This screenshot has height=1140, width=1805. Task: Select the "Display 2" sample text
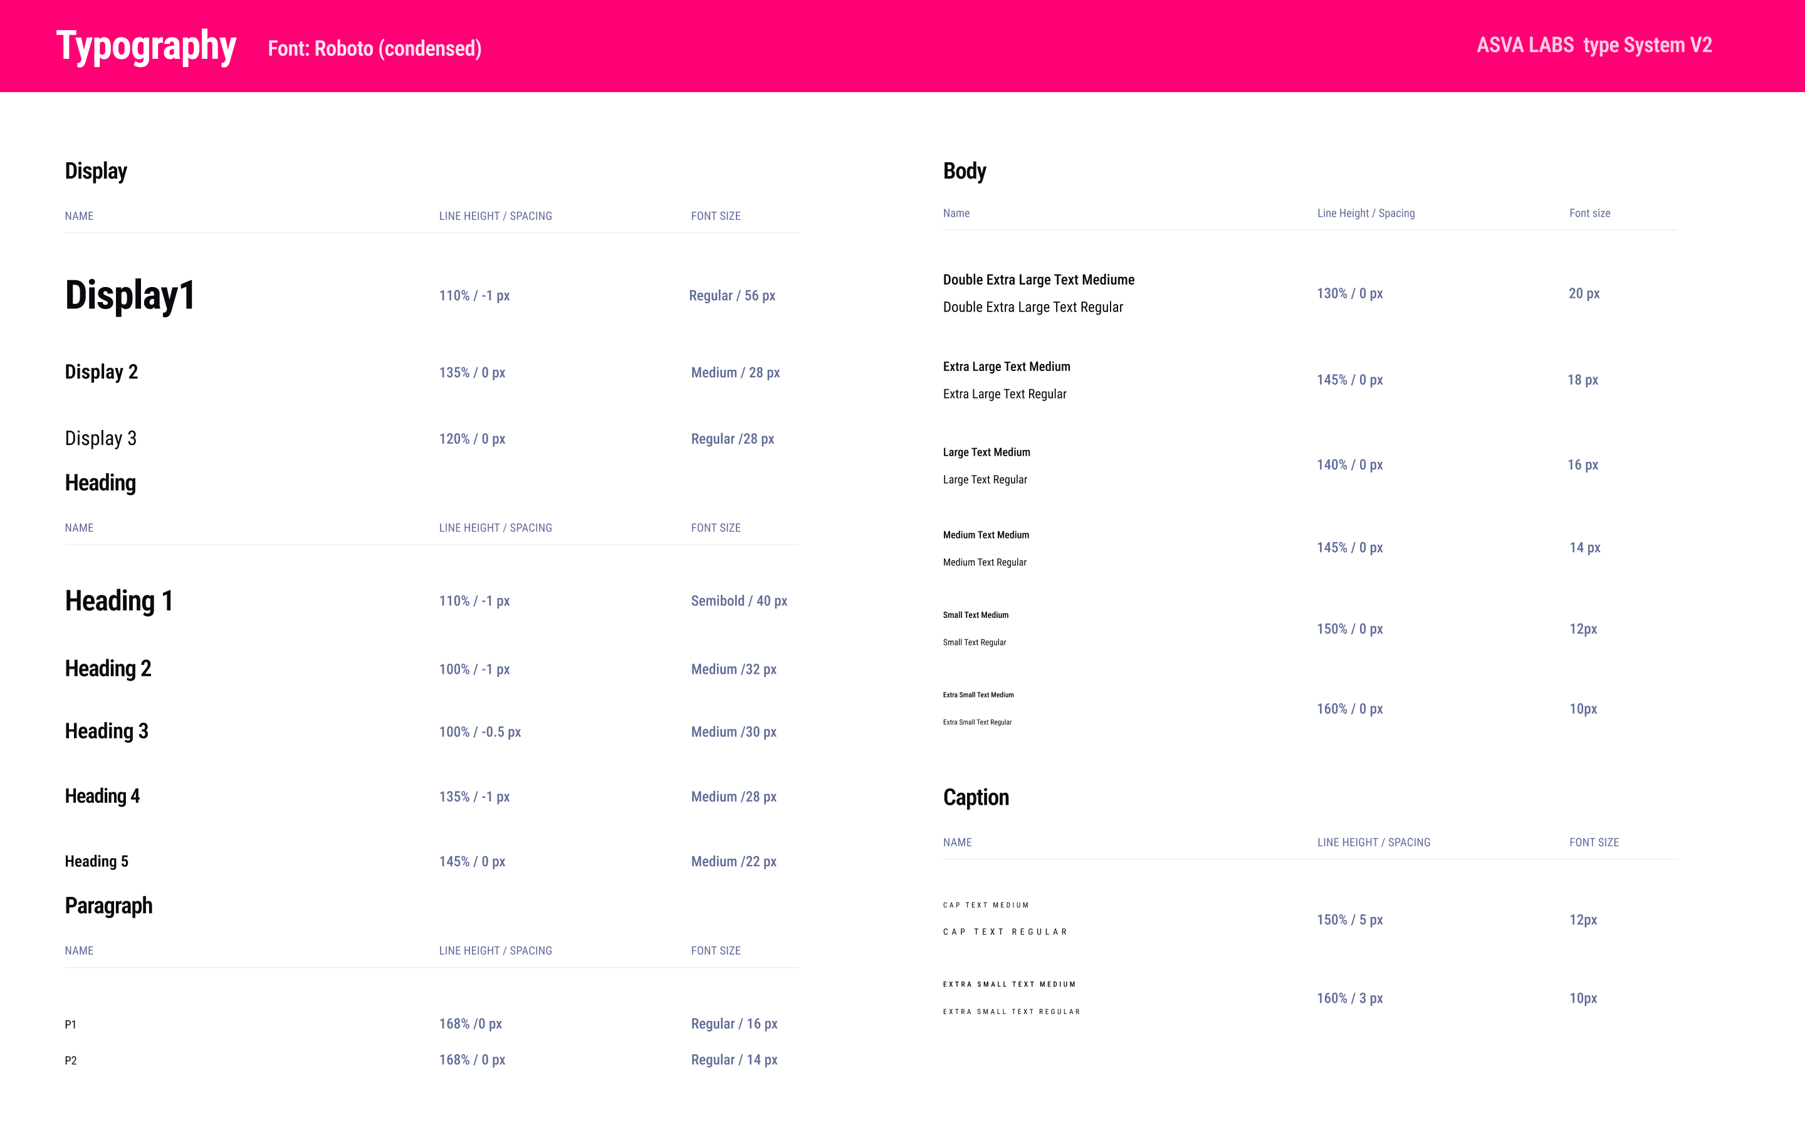[101, 372]
